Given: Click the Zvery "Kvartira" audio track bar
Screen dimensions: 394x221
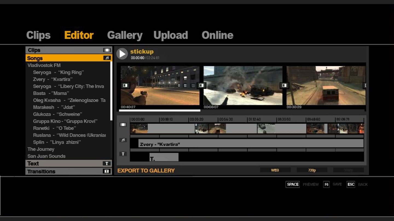Looking at the screenshot, I should (251, 143).
